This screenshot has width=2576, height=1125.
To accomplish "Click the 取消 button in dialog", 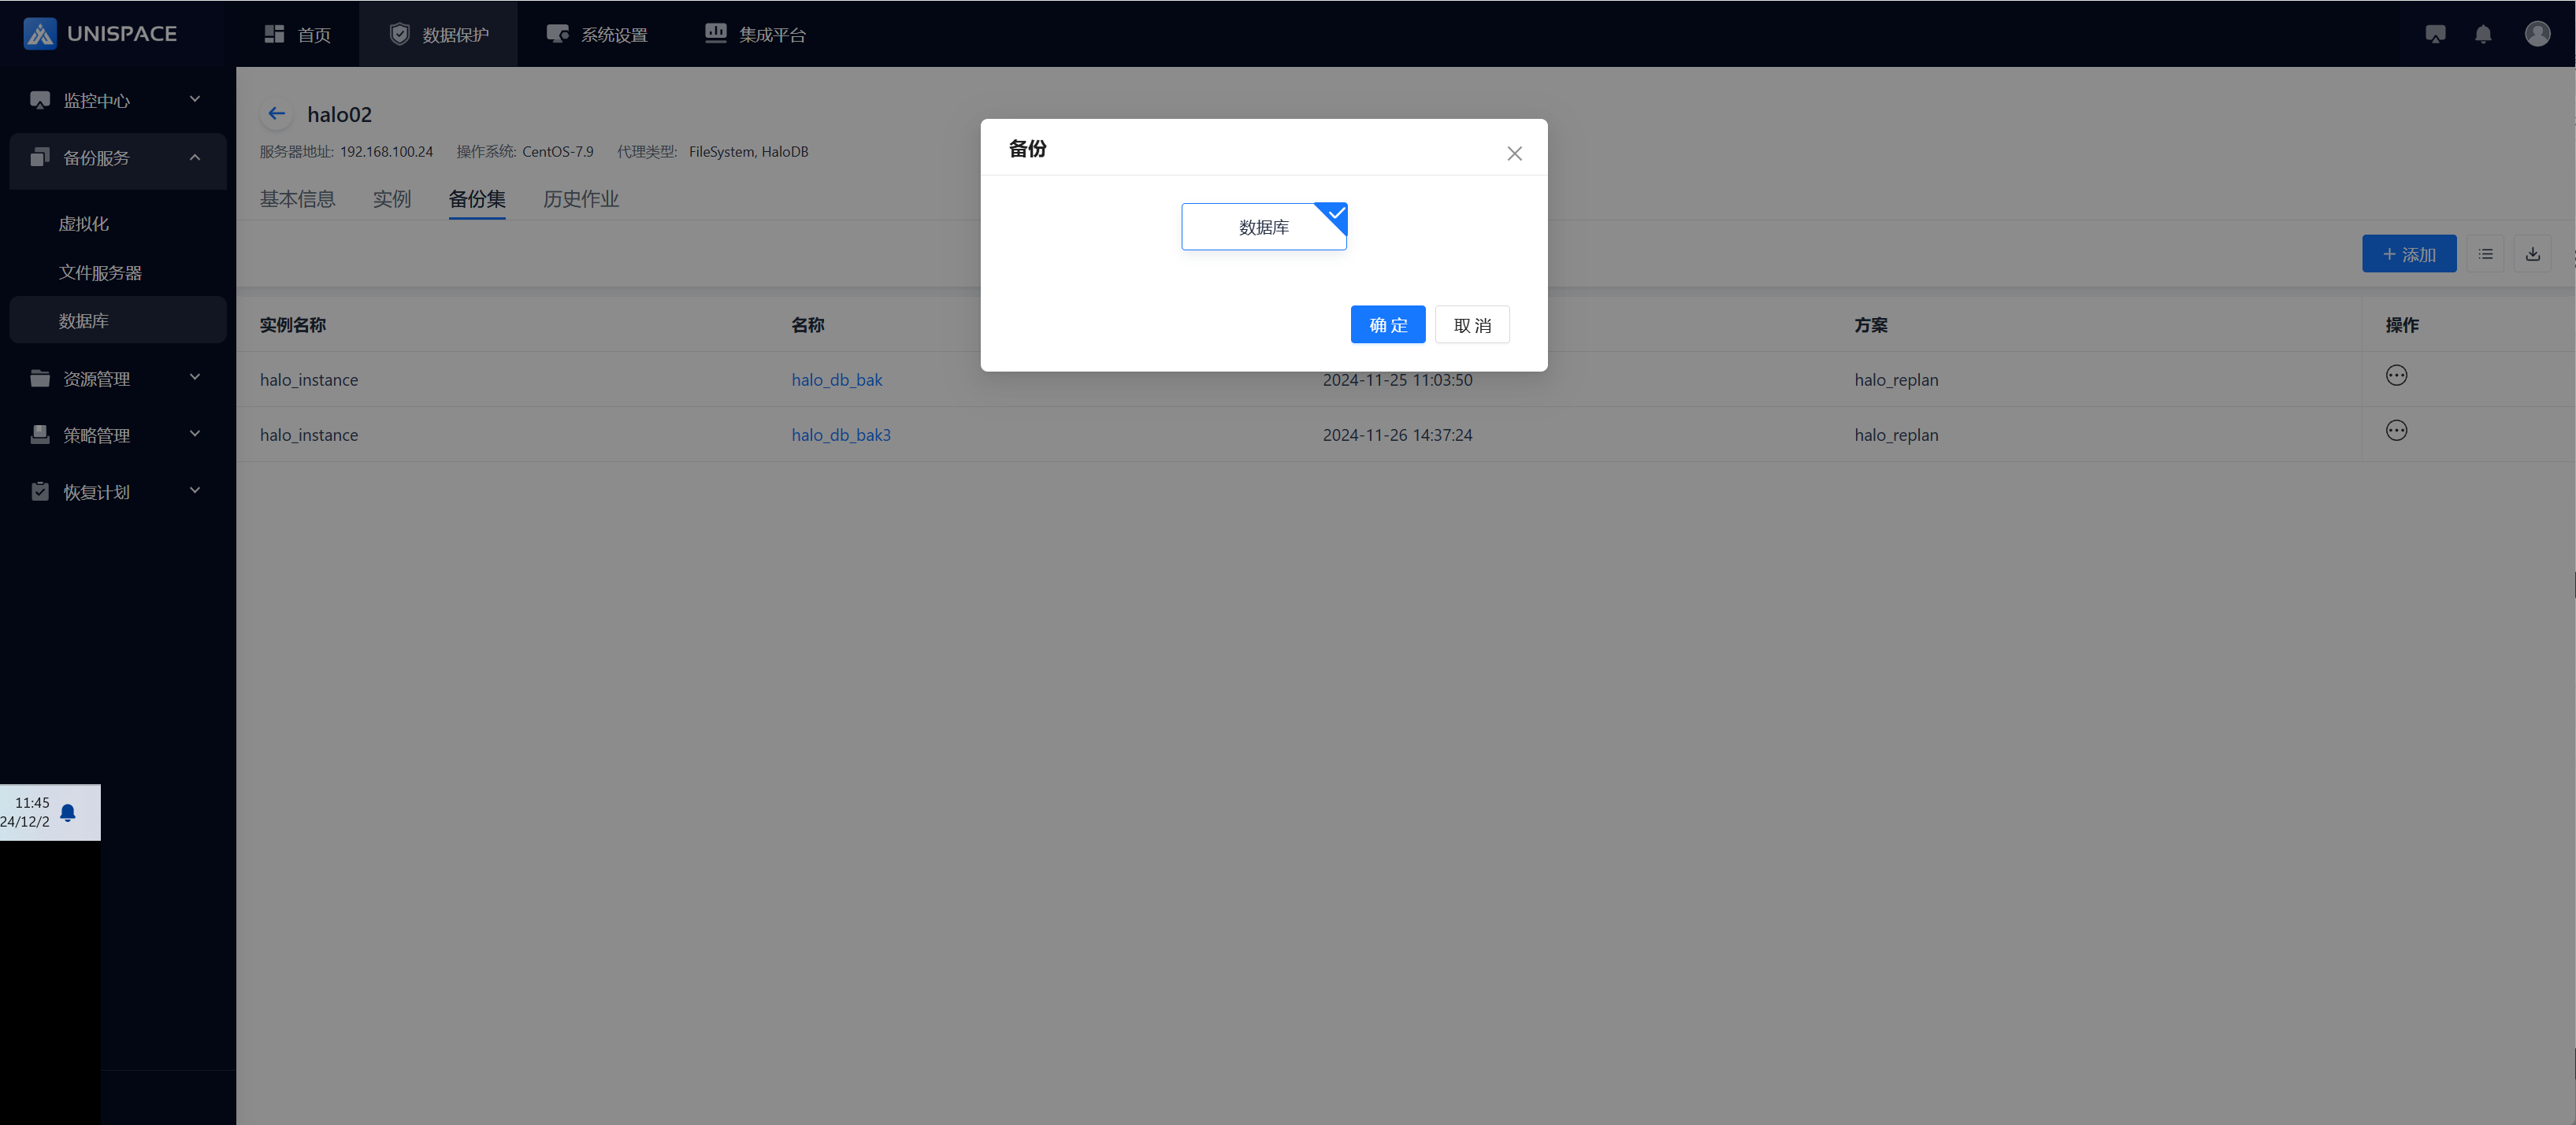I will (x=1472, y=324).
